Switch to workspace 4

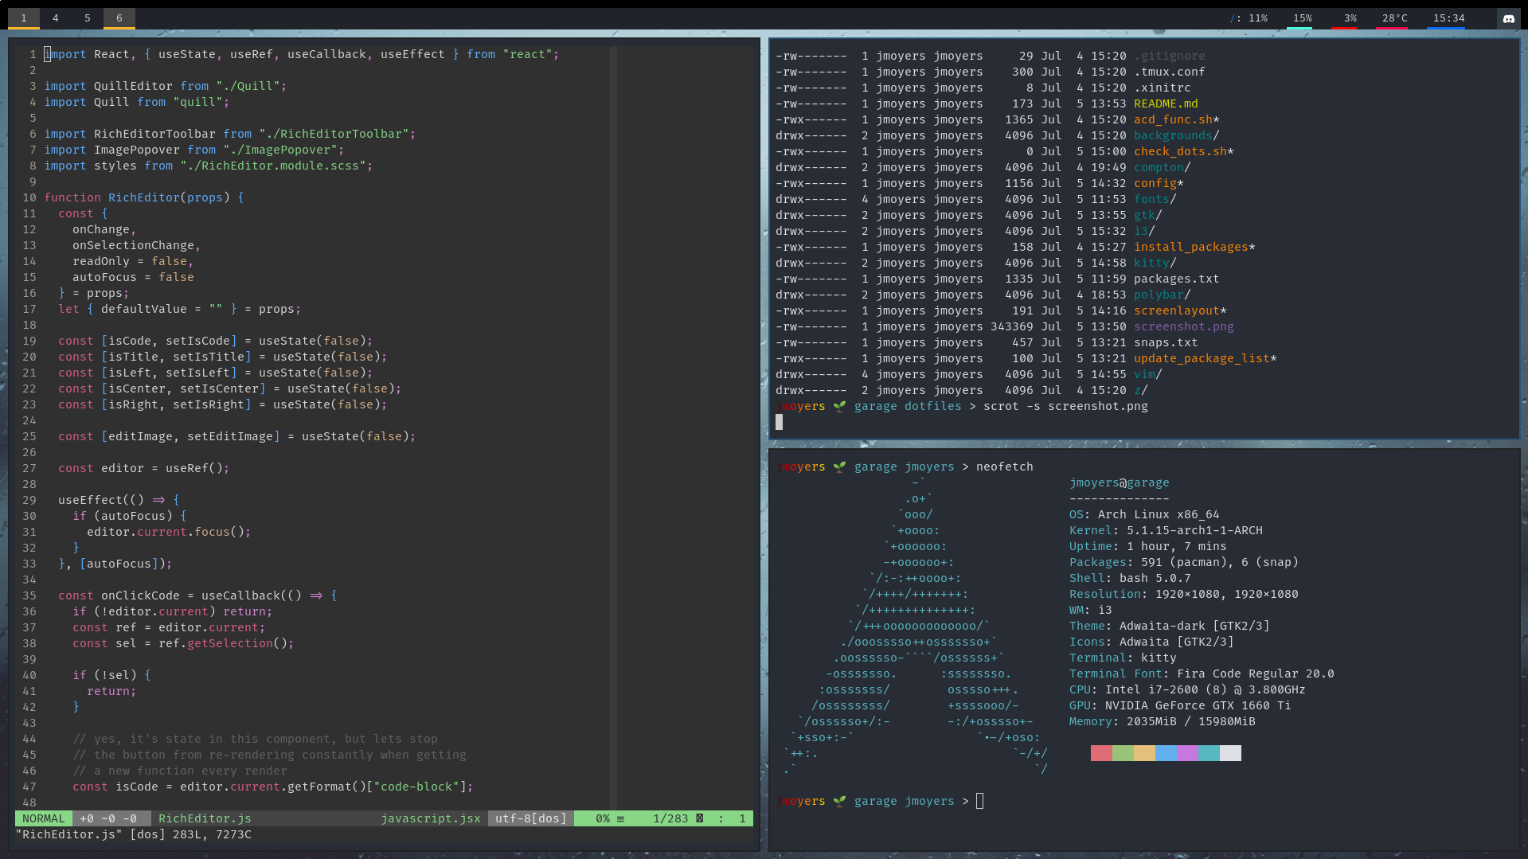[56, 18]
